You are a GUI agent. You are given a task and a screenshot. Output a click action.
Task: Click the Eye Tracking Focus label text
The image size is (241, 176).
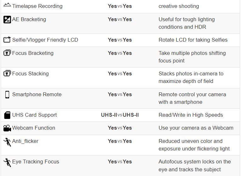click(36, 162)
